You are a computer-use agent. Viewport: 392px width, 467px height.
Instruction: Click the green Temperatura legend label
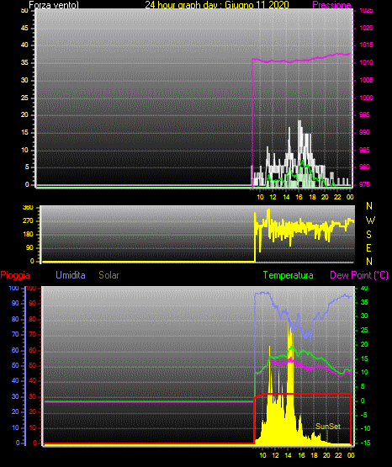(x=289, y=275)
